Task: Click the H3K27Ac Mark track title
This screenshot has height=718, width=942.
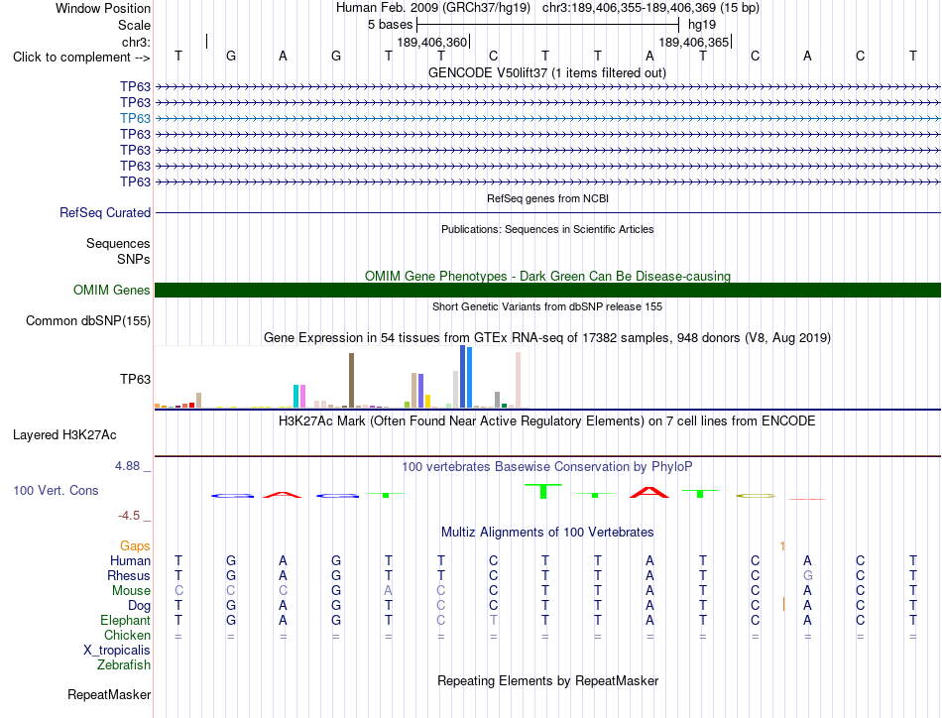Action: coord(547,420)
